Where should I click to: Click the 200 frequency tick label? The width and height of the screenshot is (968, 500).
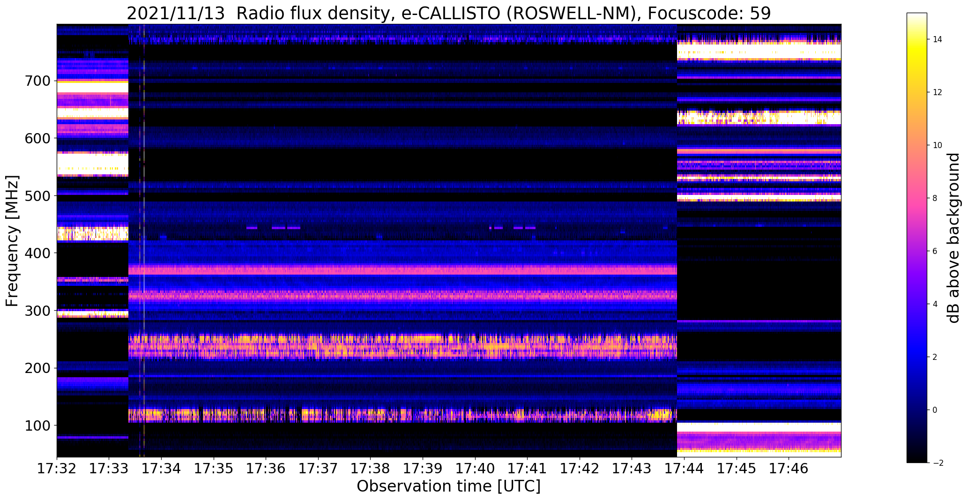coord(37,368)
